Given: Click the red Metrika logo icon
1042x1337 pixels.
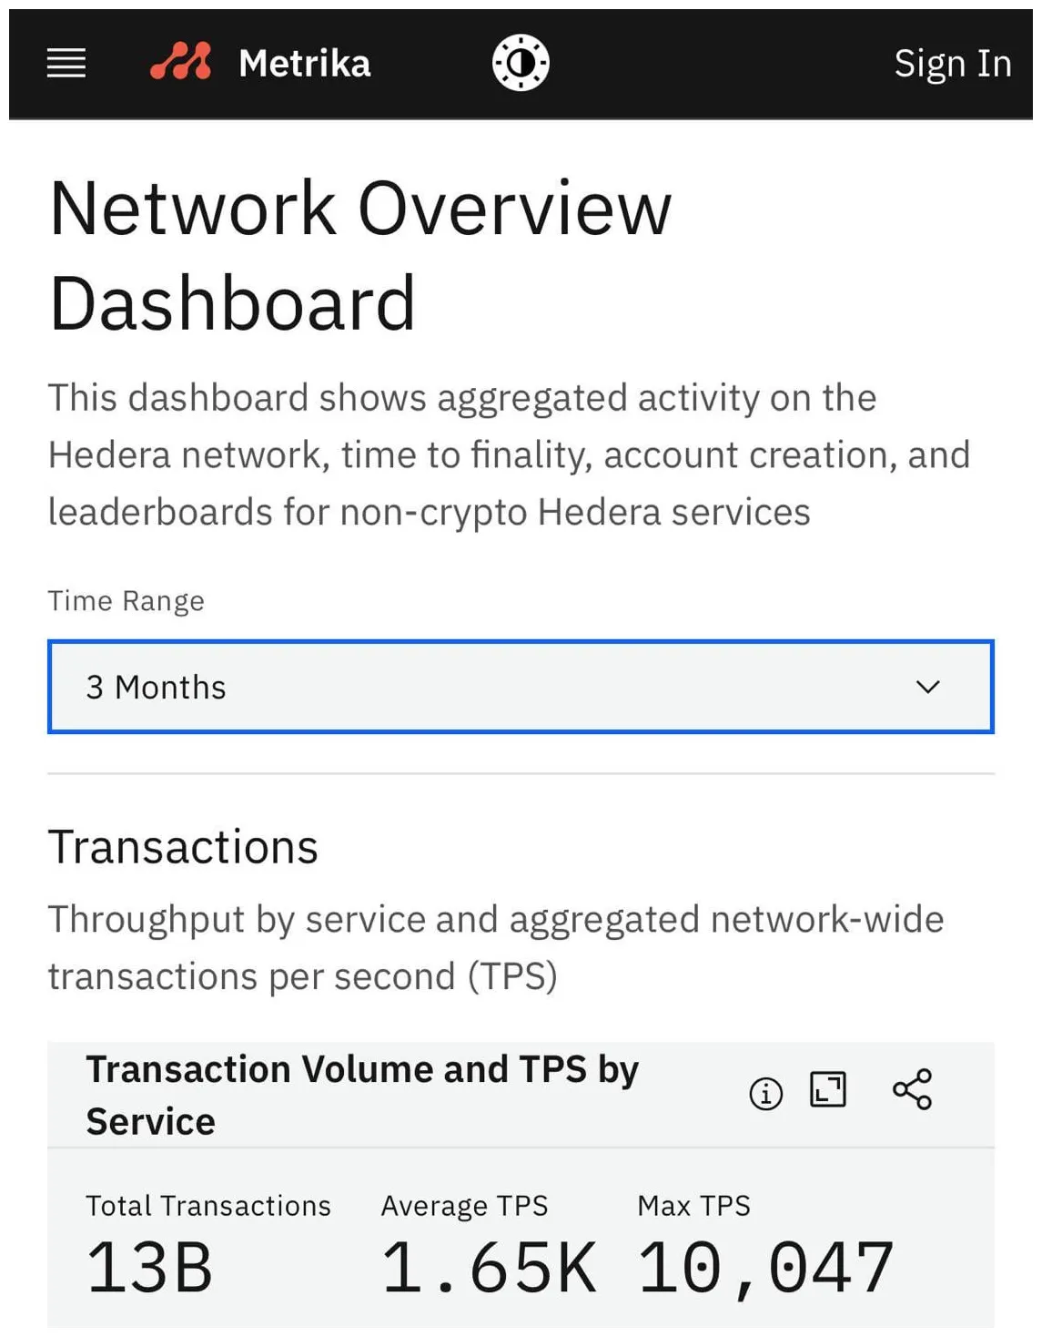Looking at the screenshot, I should [181, 62].
